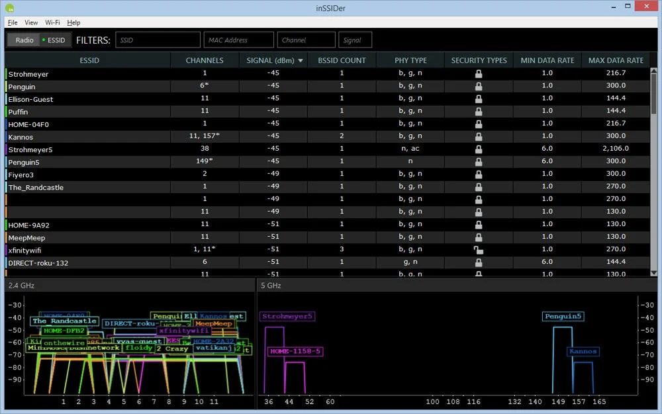Click the open padlock icon beside xfinitywifi
The image size is (662, 414).
(x=478, y=249)
